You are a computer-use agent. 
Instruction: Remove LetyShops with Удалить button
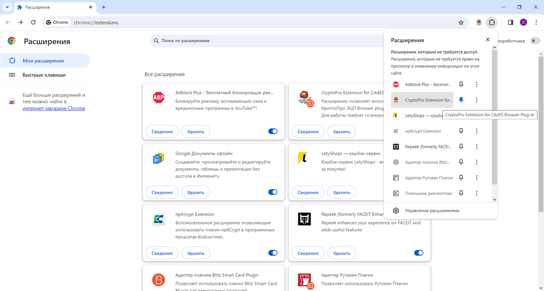341,192
